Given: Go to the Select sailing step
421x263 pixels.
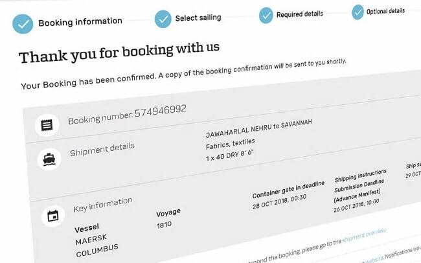Looking at the screenshot, I should 198,18.
